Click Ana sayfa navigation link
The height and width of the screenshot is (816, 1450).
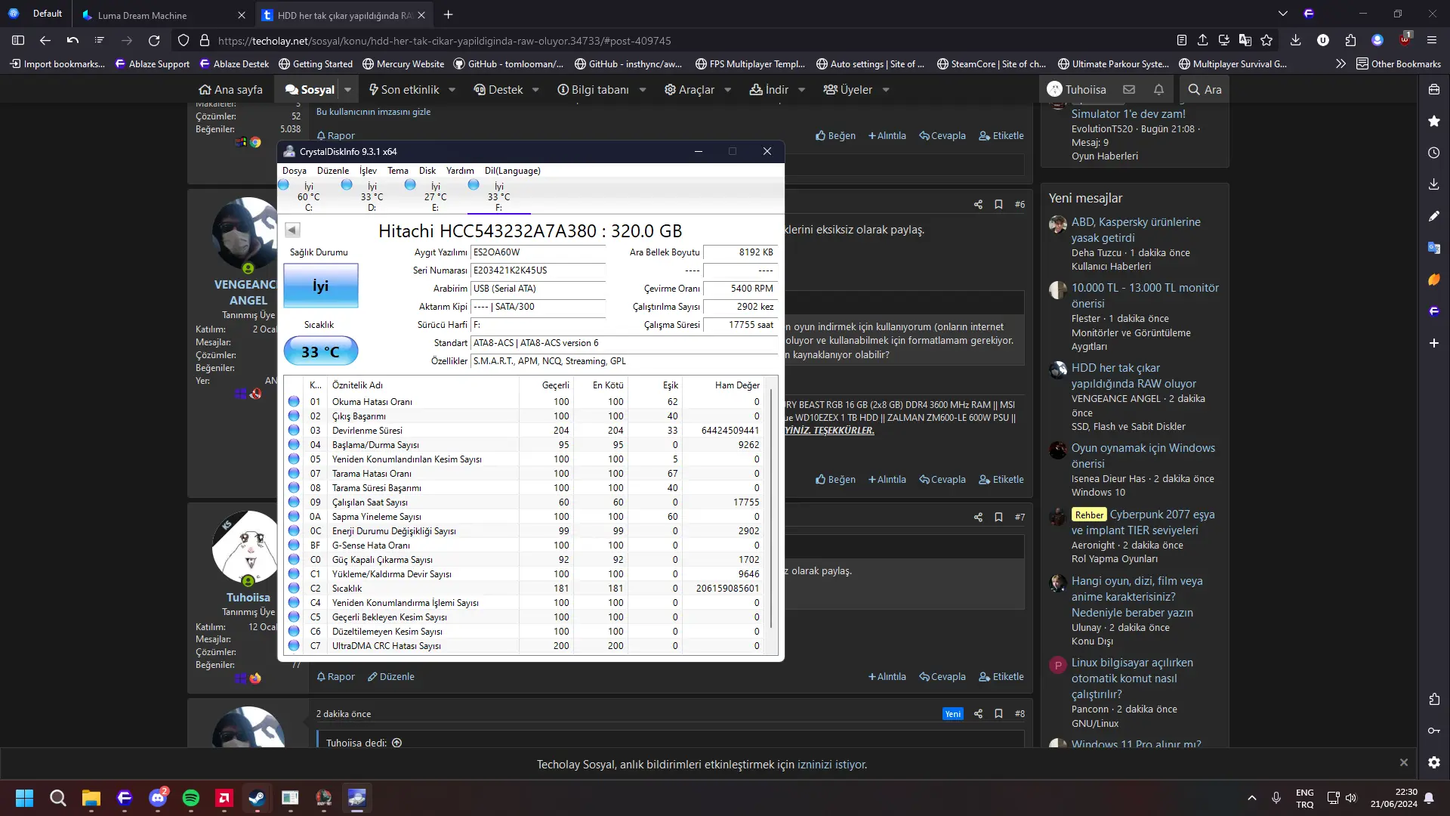click(230, 89)
